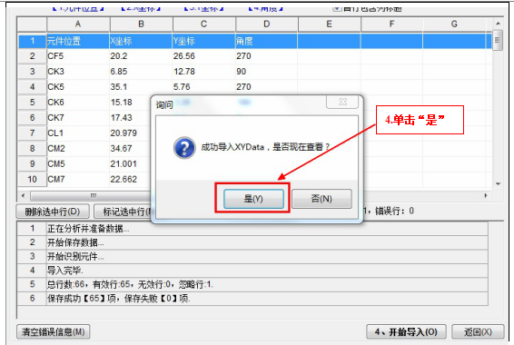Click cell value 20.979
Screen dimensions: 514x345
(130, 133)
